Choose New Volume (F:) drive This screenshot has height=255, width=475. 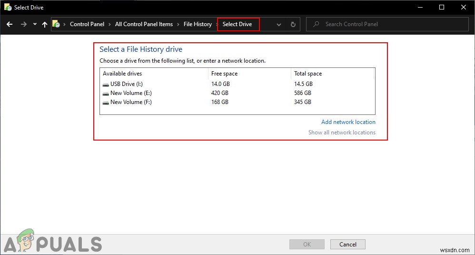coord(131,102)
